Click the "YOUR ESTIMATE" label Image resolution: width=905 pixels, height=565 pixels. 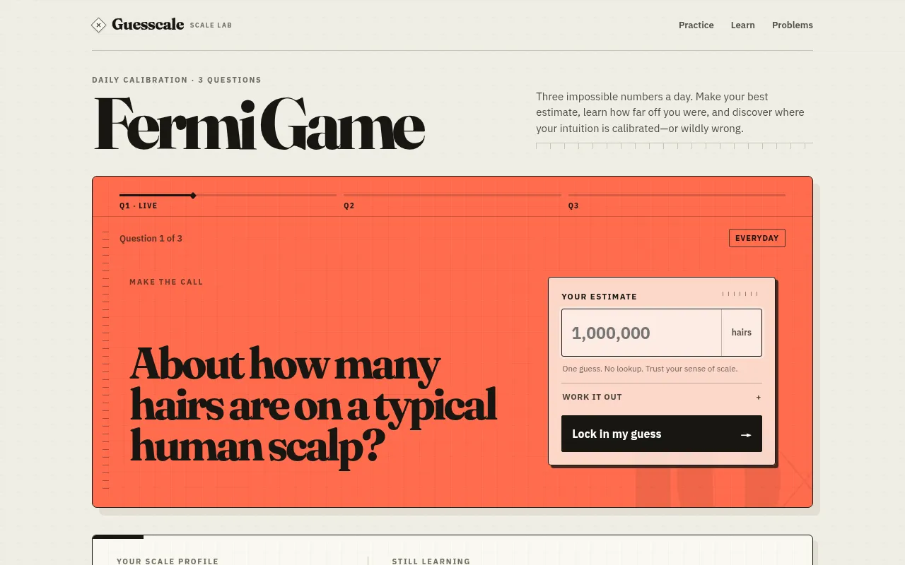point(600,297)
